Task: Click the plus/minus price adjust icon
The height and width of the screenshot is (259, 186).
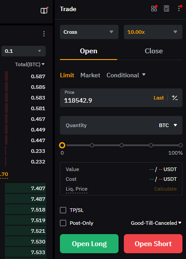Action: pyautogui.click(x=175, y=98)
